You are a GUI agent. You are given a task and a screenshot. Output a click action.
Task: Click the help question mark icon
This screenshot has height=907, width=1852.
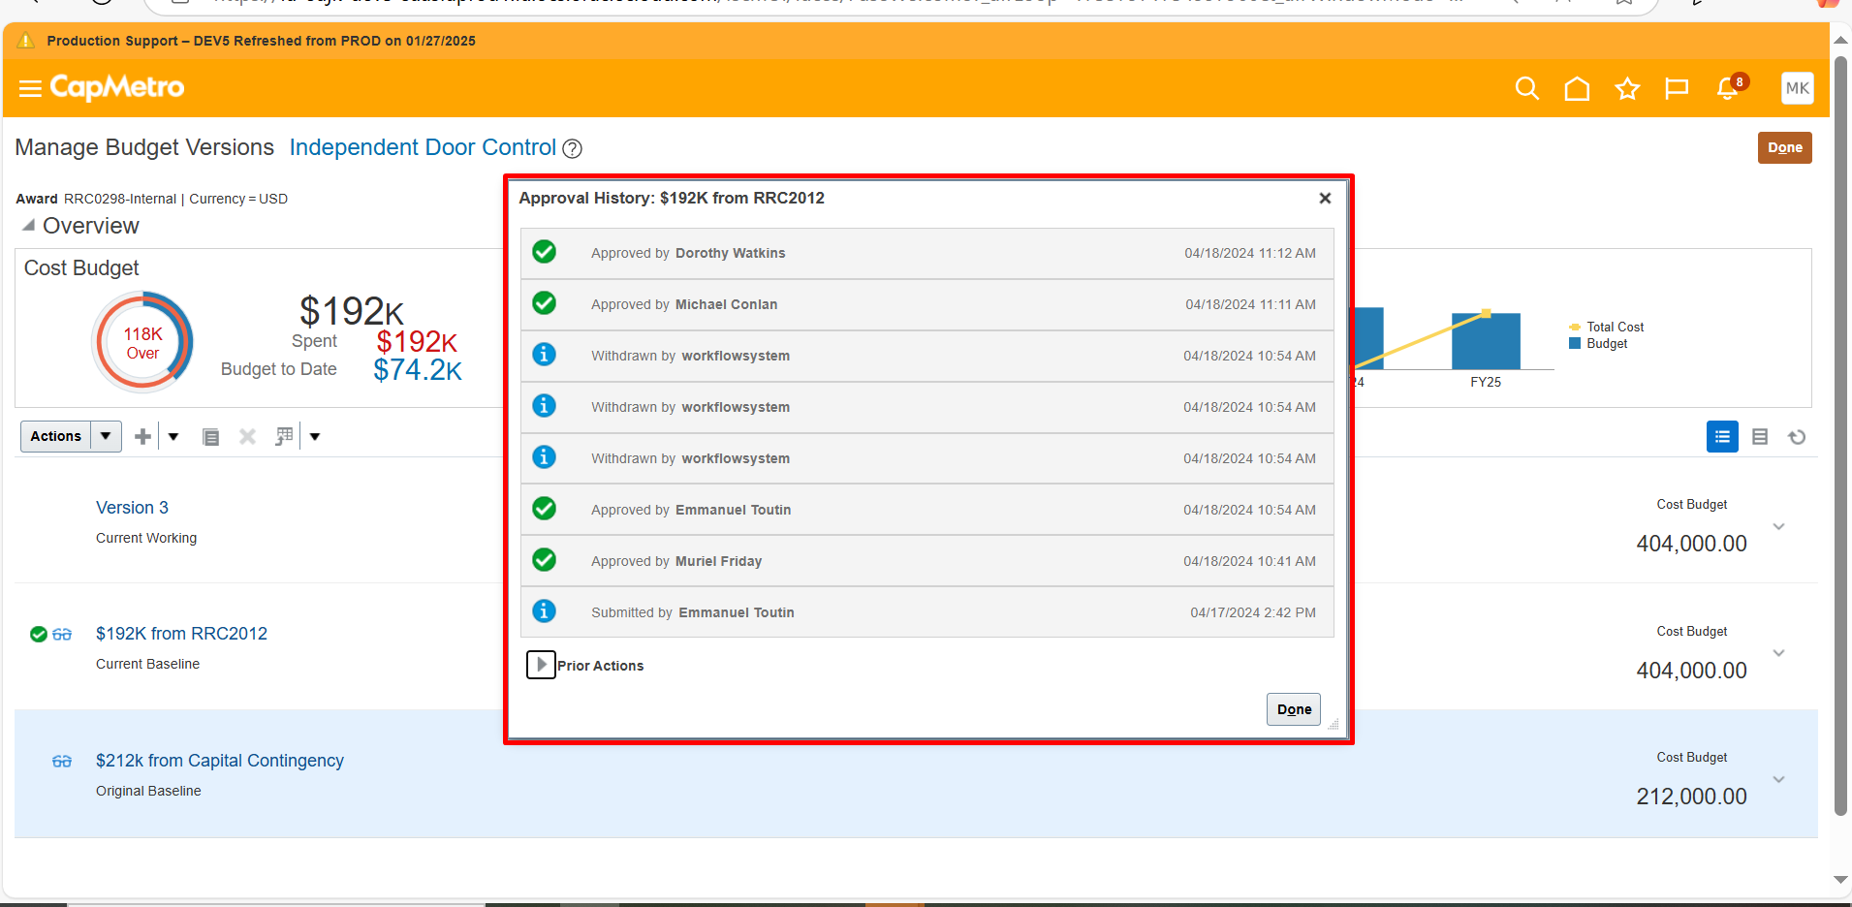(x=573, y=148)
